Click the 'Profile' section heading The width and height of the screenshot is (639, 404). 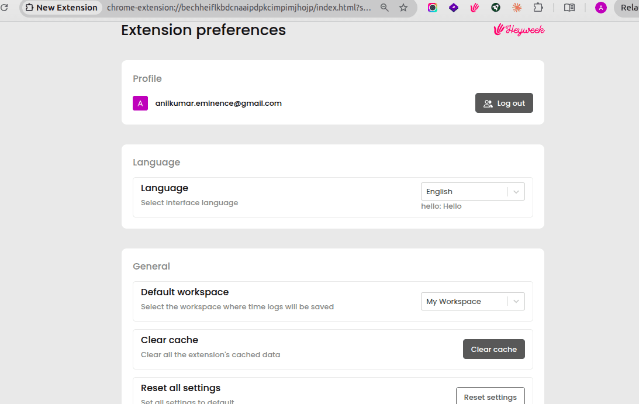tap(147, 79)
